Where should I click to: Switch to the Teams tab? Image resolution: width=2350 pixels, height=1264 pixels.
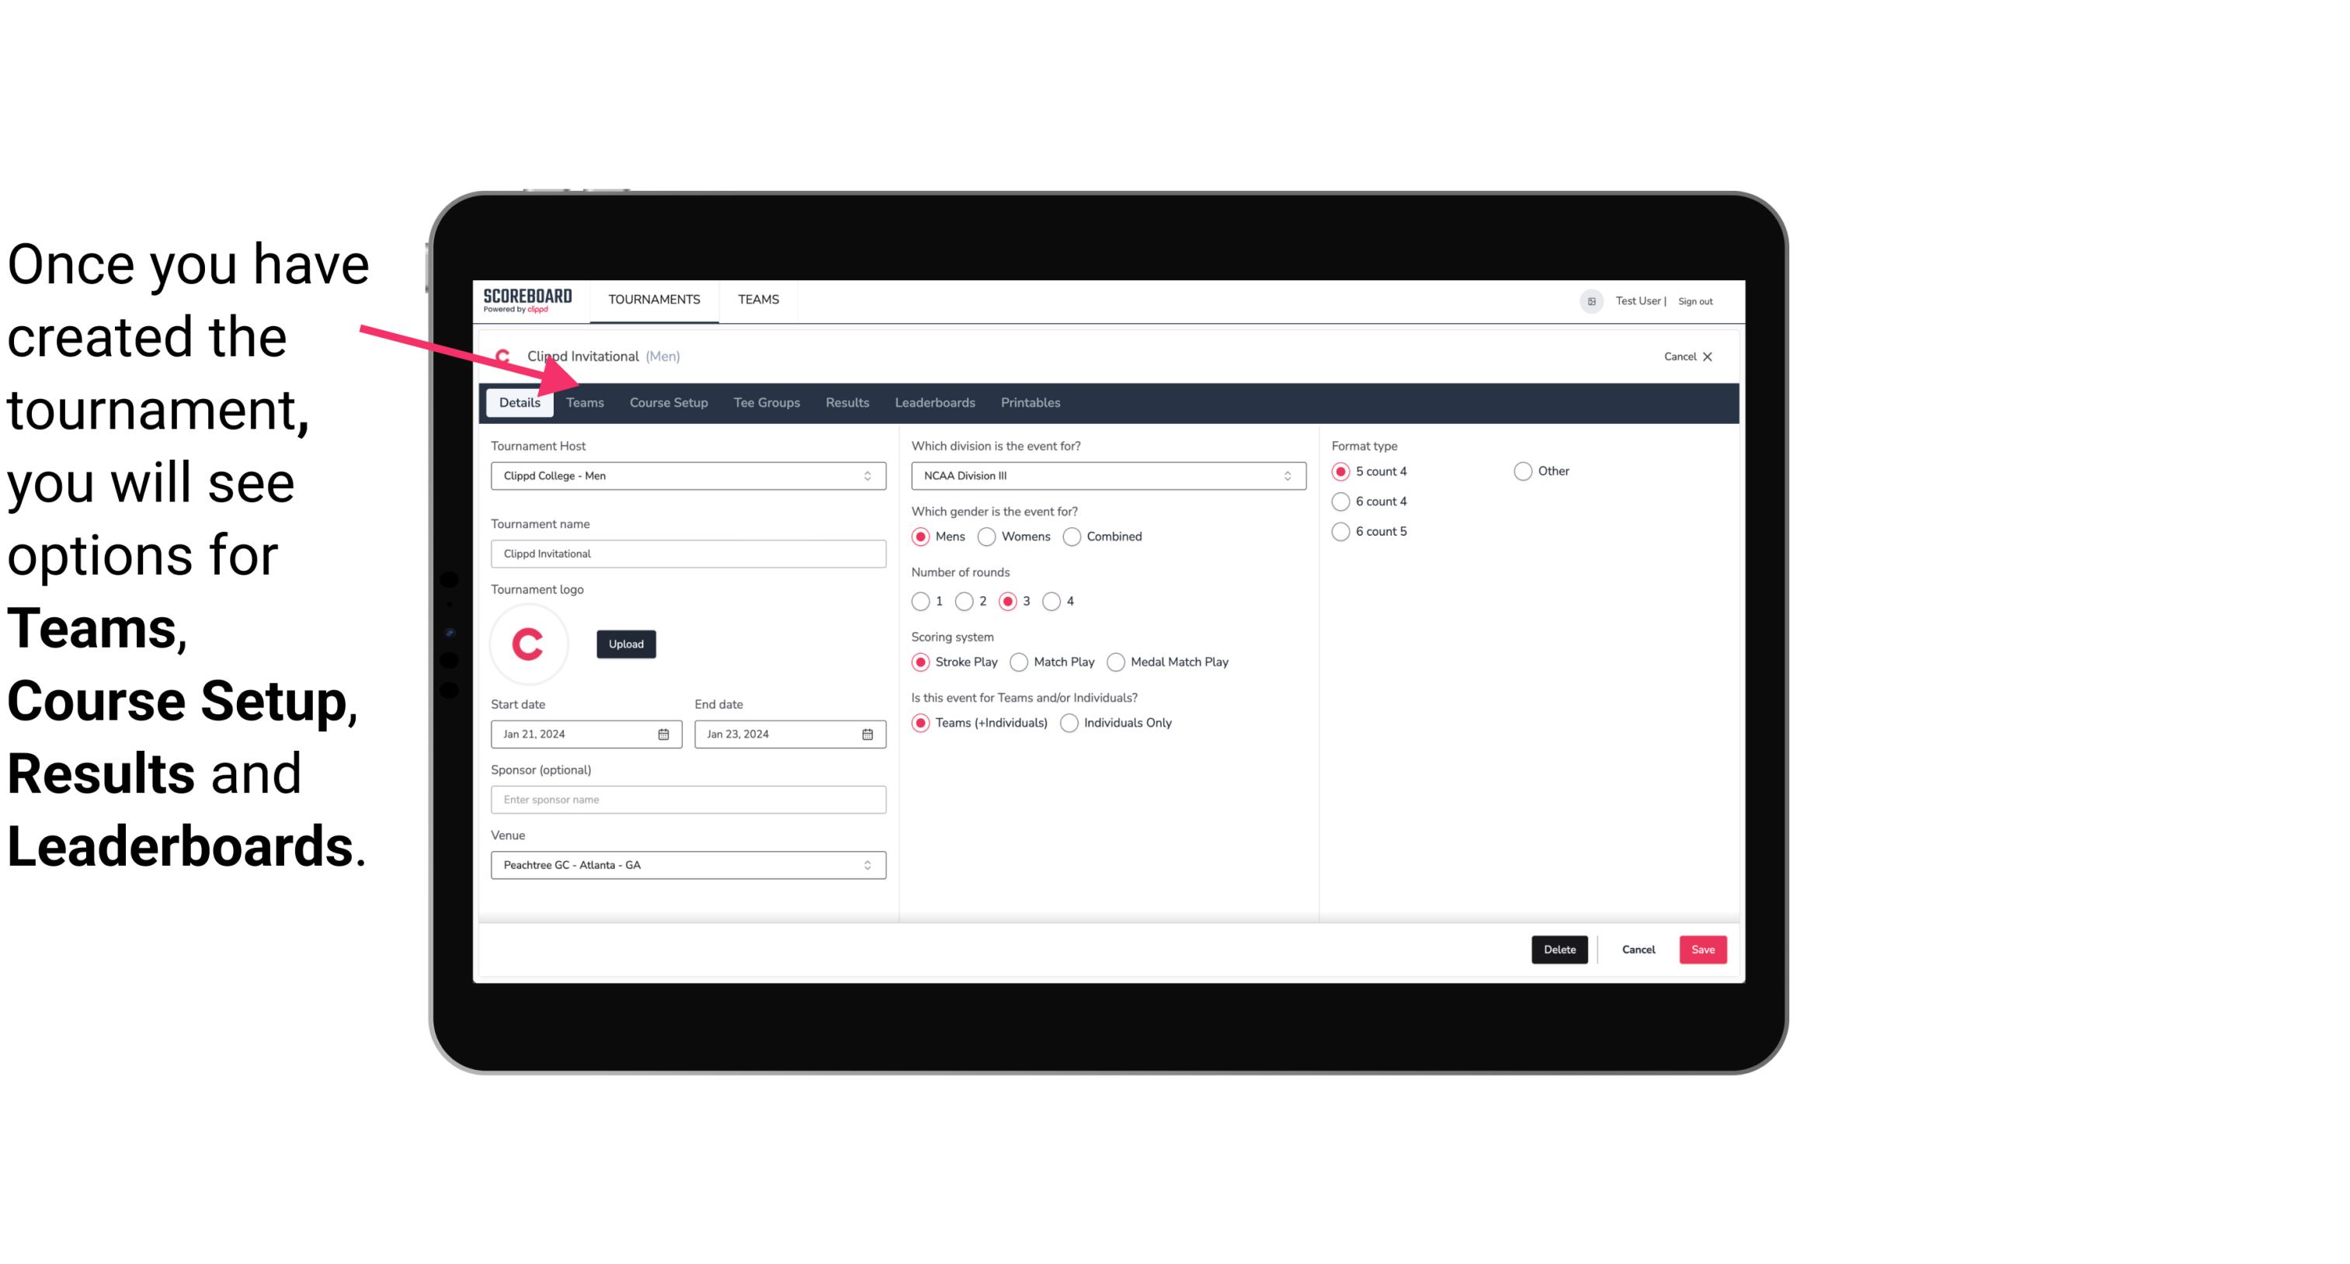pyautogui.click(x=583, y=401)
